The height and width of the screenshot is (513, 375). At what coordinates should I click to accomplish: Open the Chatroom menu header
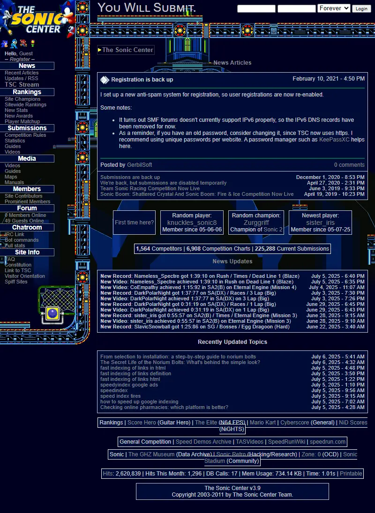point(27,227)
